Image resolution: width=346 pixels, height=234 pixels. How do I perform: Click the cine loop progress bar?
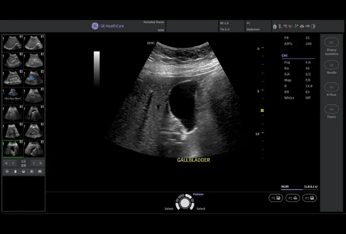pos(299,189)
